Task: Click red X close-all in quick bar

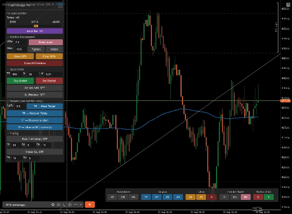Action: pos(212,197)
